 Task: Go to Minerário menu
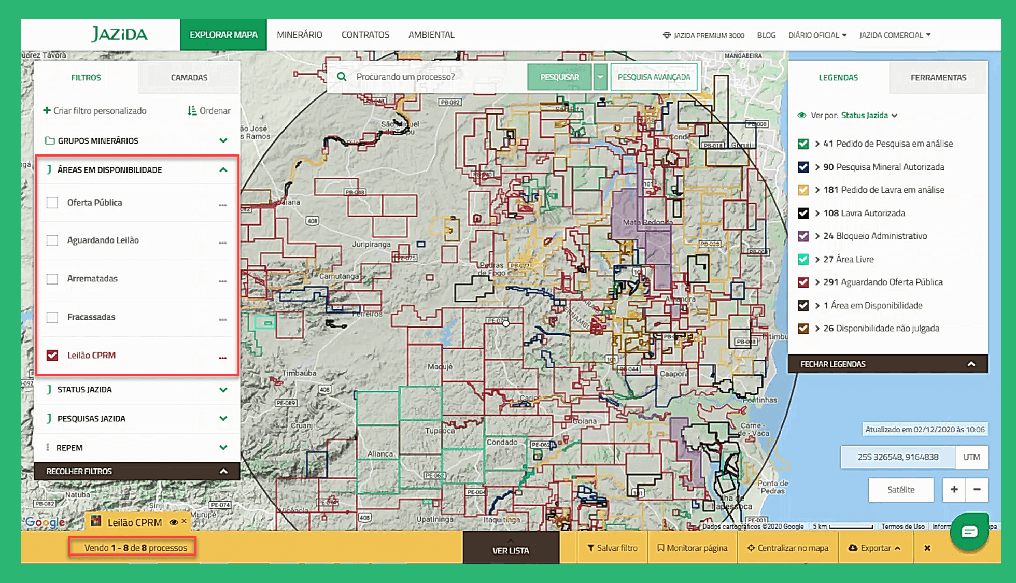click(x=299, y=35)
